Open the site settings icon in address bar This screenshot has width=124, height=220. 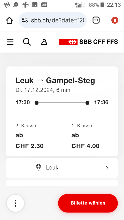pos(25,20)
